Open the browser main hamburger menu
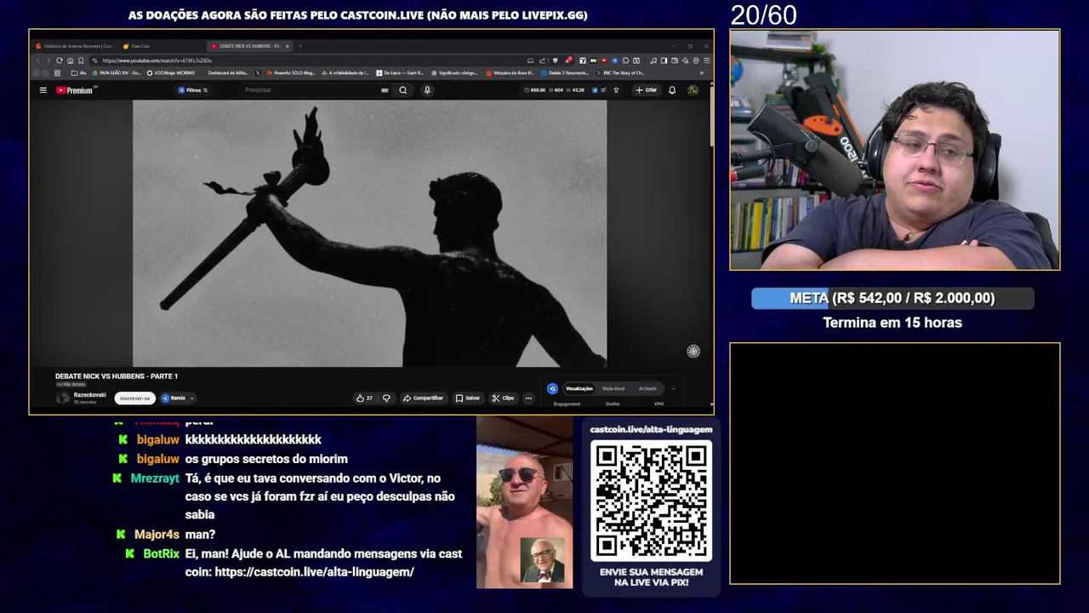The width and height of the screenshot is (1089, 613). point(707,60)
